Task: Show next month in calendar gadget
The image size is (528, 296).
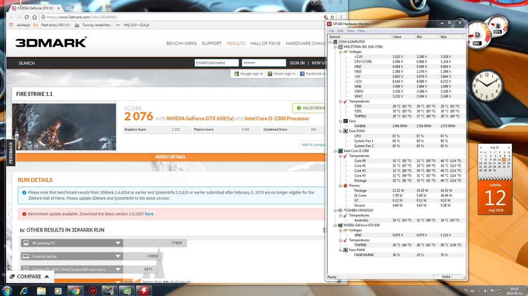Action: 509,148
